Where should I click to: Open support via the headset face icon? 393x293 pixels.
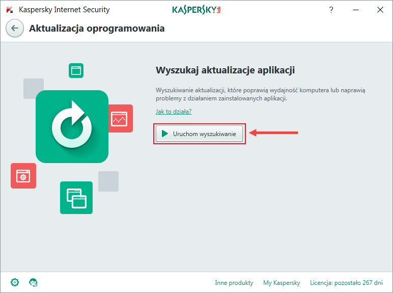33,282
